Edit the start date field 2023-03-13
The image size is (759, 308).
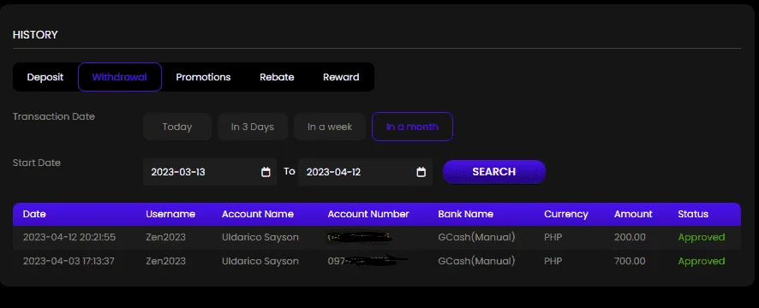[x=210, y=172]
